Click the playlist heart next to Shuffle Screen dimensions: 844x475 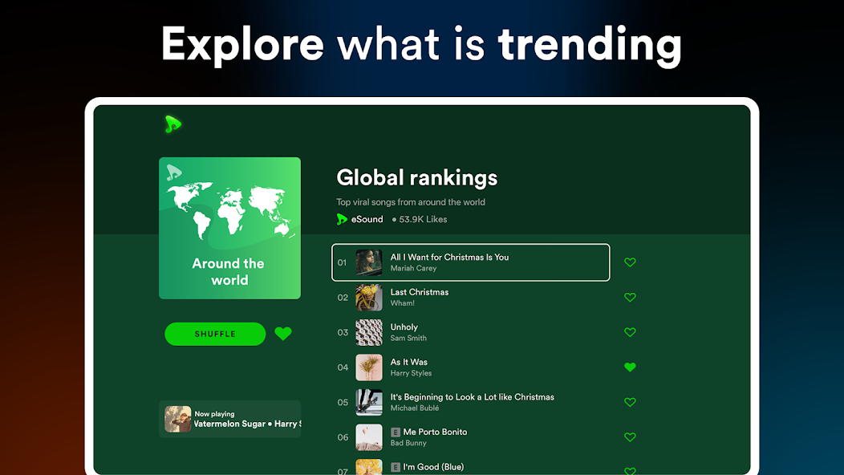coord(283,334)
